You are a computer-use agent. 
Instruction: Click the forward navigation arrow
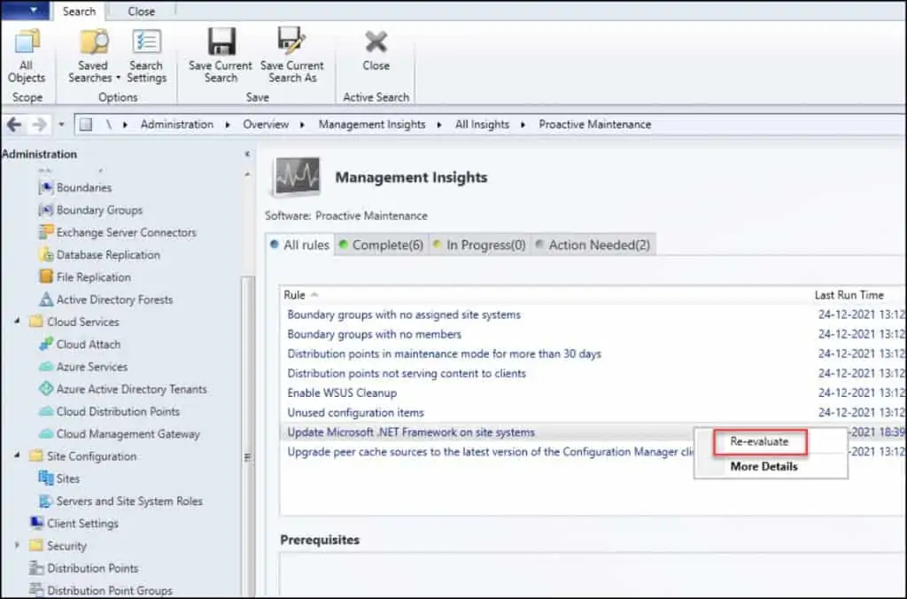pos(39,124)
